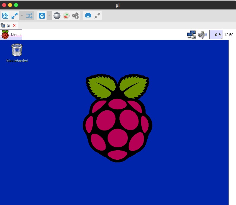Click the switch tab pages shuffle icon
Image resolution: width=236 pixels, height=205 pixels.
[29, 16]
